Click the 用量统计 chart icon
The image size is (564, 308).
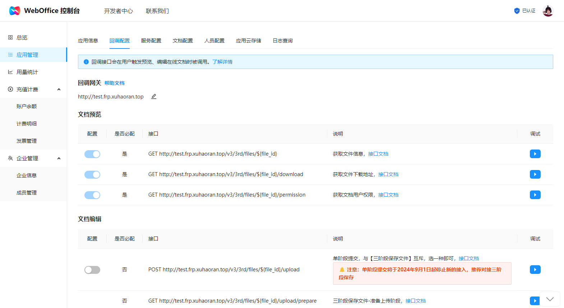pos(10,72)
